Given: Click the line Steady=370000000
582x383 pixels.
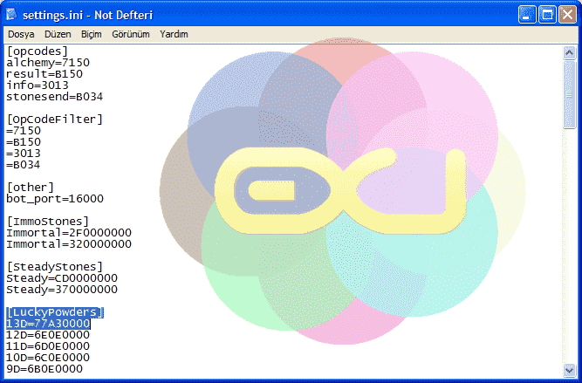Looking at the screenshot, I should (x=62, y=289).
